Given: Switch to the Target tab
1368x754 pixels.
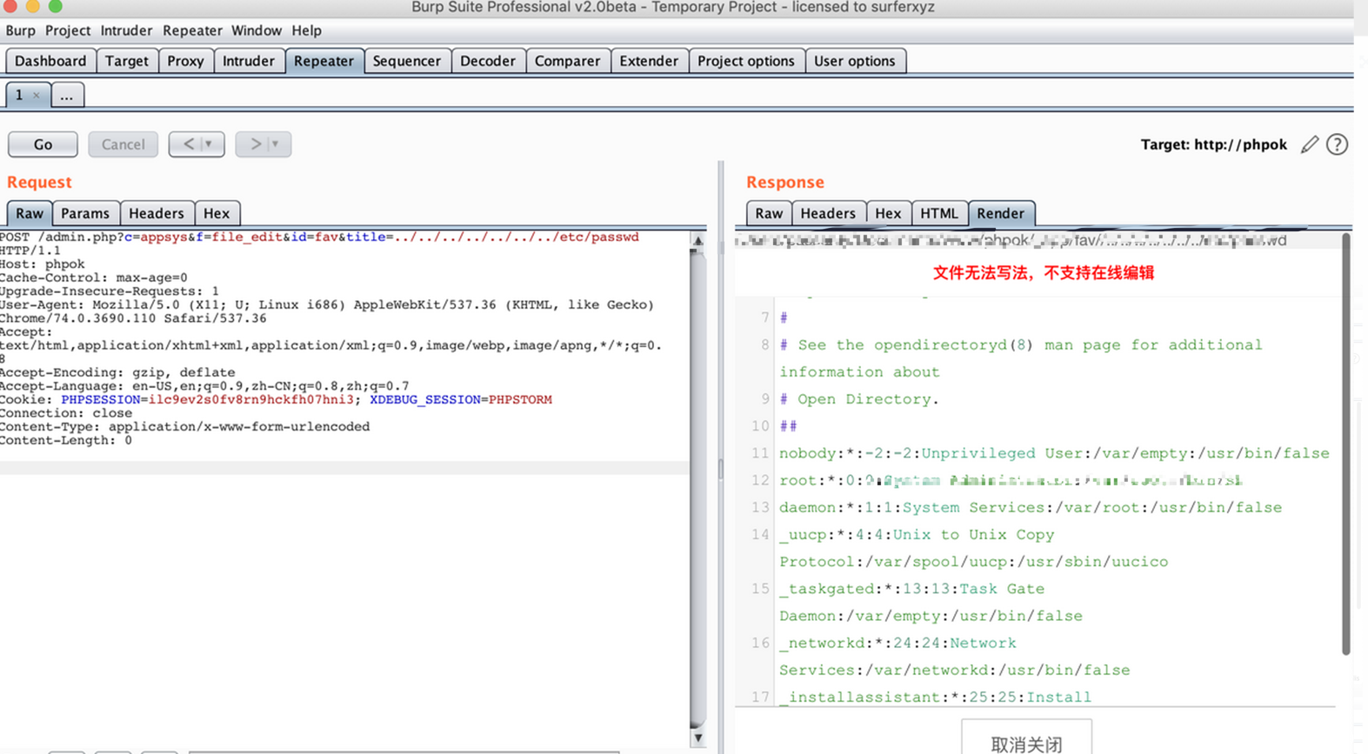Looking at the screenshot, I should [x=127, y=61].
